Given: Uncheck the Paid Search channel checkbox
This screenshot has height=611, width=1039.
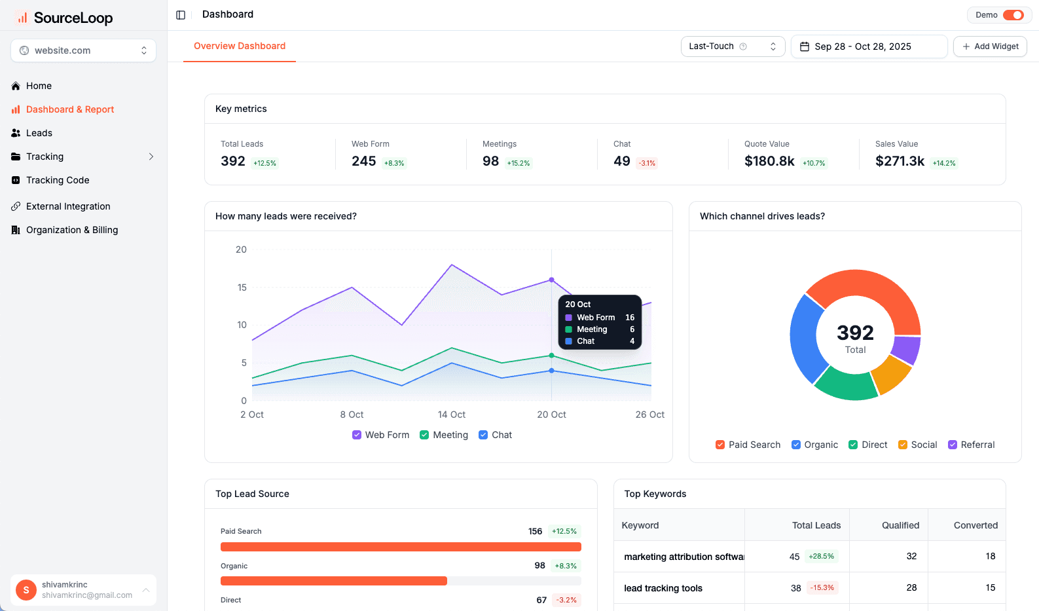Looking at the screenshot, I should pos(720,445).
